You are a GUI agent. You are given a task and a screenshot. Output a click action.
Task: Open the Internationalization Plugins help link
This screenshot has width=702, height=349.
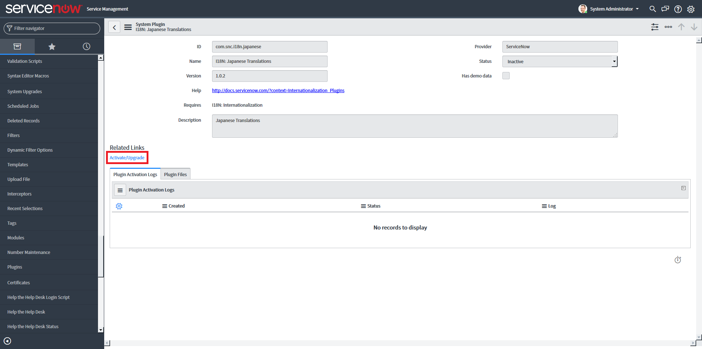(x=278, y=90)
